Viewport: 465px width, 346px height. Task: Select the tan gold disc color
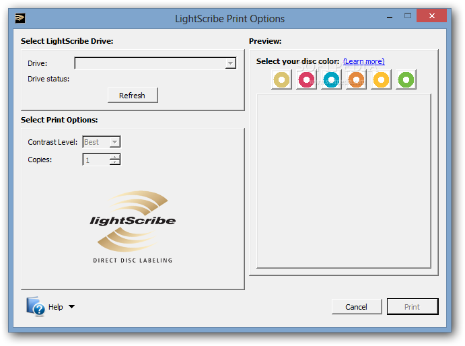(x=281, y=79)
